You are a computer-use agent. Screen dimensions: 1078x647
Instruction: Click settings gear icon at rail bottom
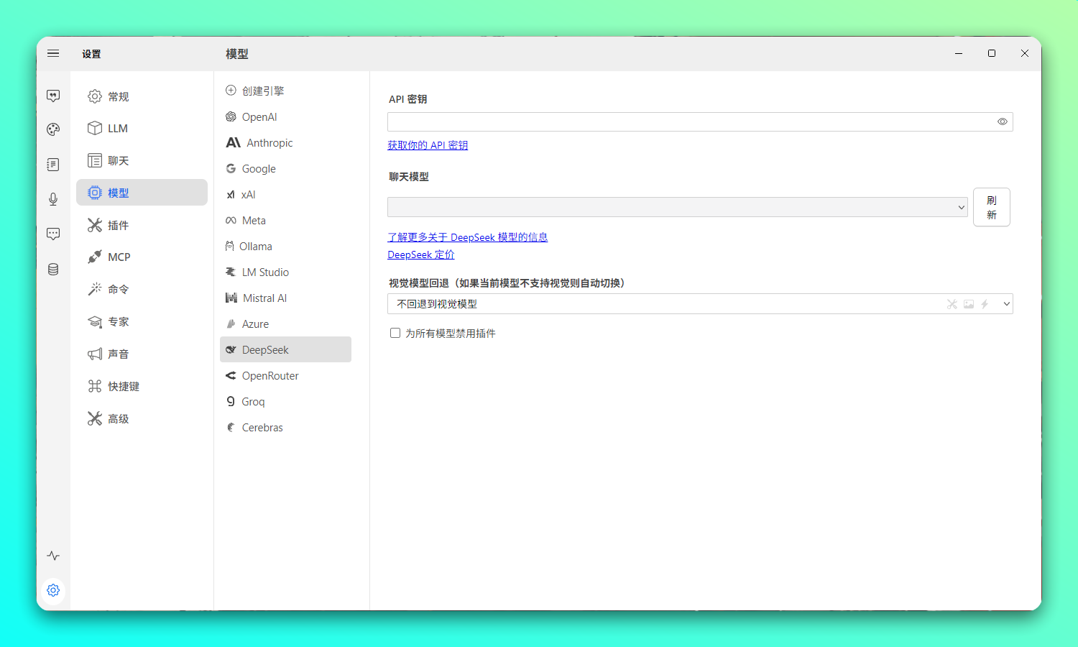click(53, 590)
